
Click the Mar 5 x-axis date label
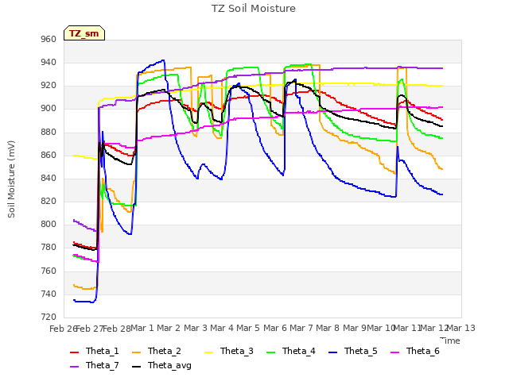click(248, 328)
